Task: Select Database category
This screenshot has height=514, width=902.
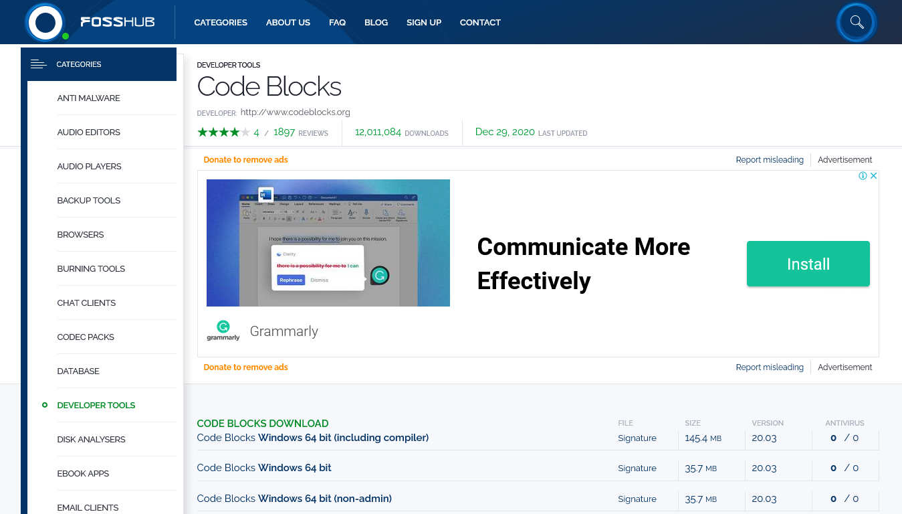Action: point(78,371)
